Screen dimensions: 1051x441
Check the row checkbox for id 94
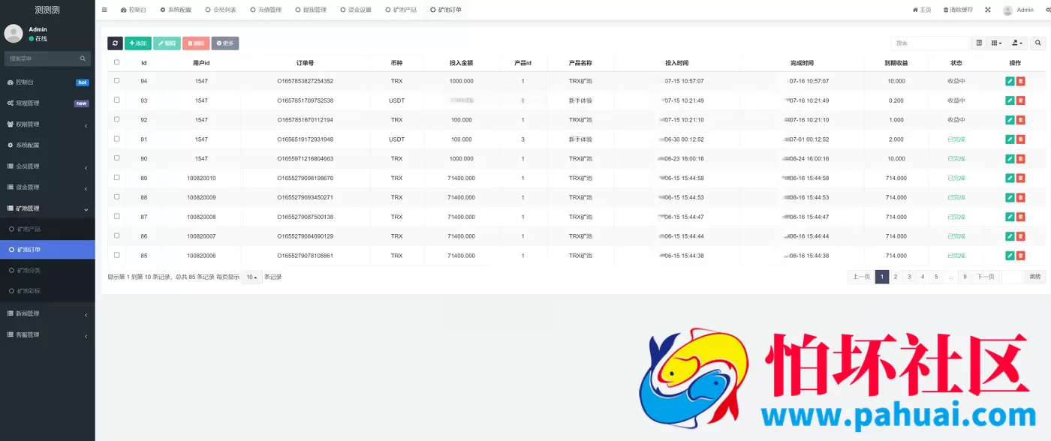coord(116,80)
